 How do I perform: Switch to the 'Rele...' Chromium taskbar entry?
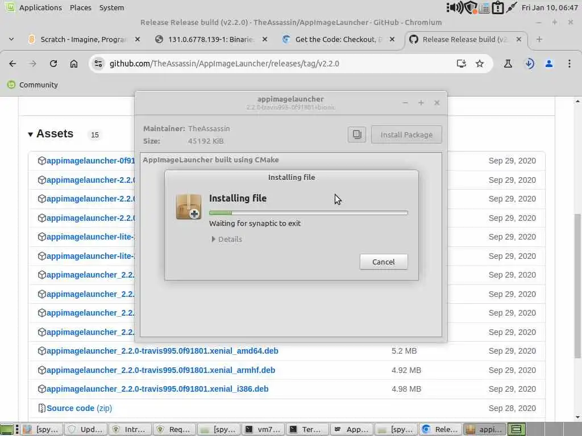coord(440,429)
